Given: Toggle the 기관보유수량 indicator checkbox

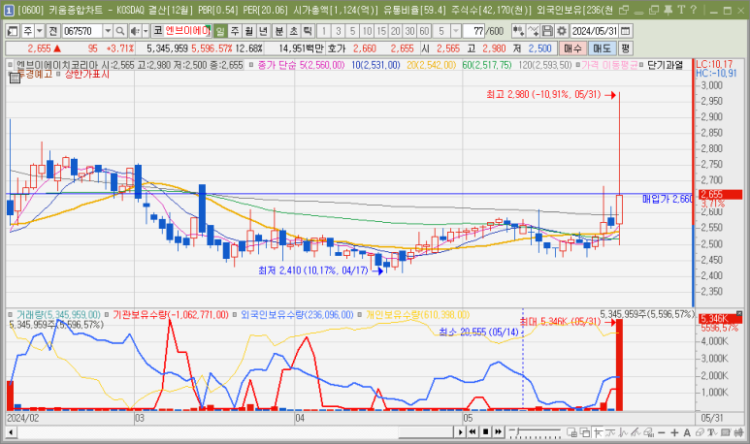Looking at the screenshot, I should [x=107, y=314].
